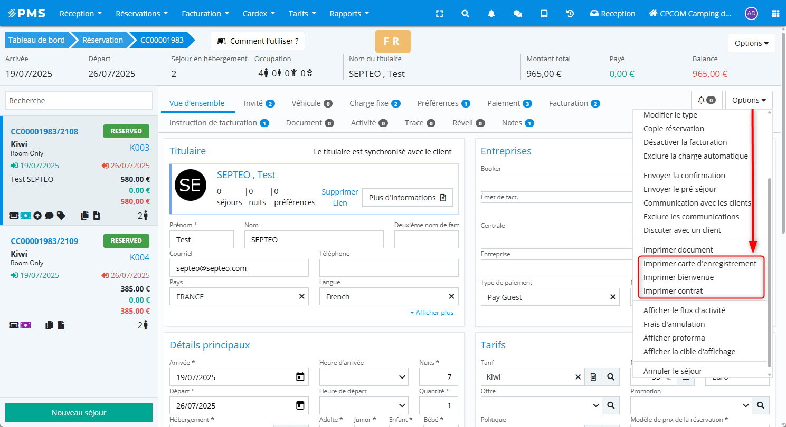Click the Plus d'informations button

pos(407,198)
